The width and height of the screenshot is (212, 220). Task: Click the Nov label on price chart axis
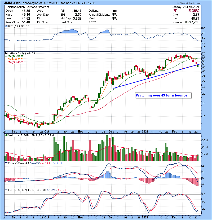coord(81,132)
